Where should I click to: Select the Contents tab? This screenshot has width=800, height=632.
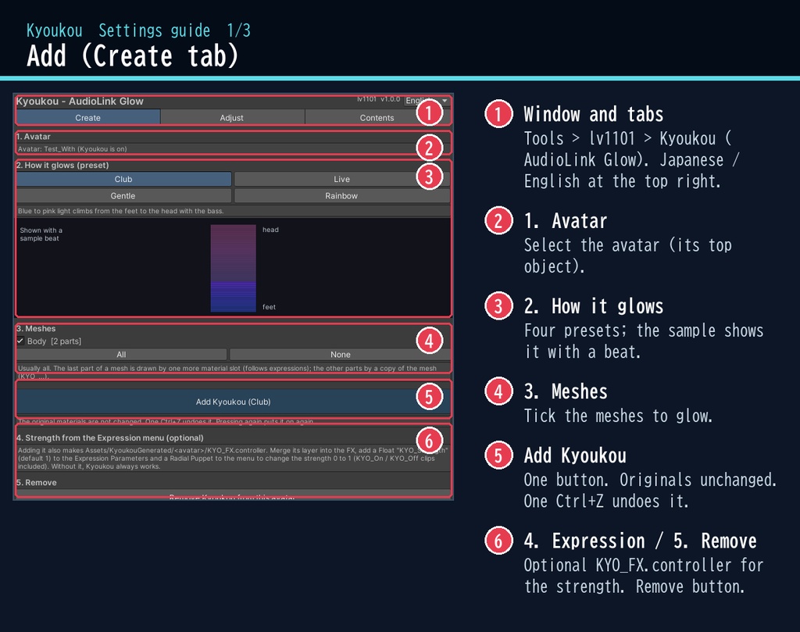pos(377,117)
